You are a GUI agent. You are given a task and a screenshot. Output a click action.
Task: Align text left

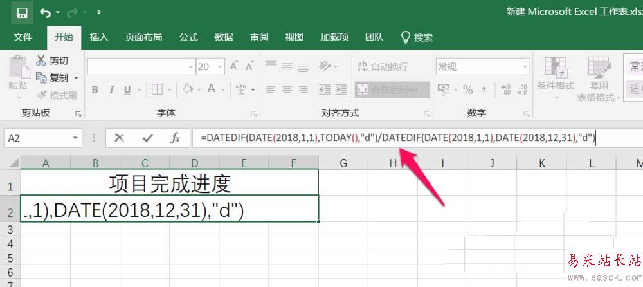coord(271,89)
